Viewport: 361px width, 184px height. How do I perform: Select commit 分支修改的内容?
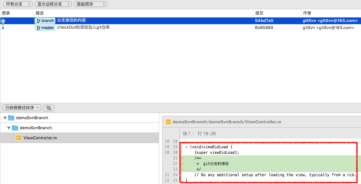(71, 20)
